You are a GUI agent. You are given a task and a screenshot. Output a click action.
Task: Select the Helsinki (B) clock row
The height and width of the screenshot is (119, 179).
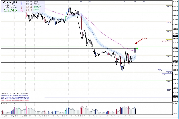(33, 6)
